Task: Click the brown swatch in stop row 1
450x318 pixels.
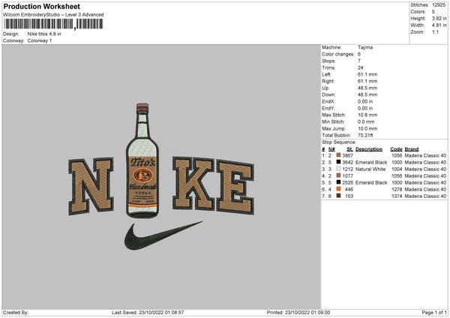Action: coord(339,155)
